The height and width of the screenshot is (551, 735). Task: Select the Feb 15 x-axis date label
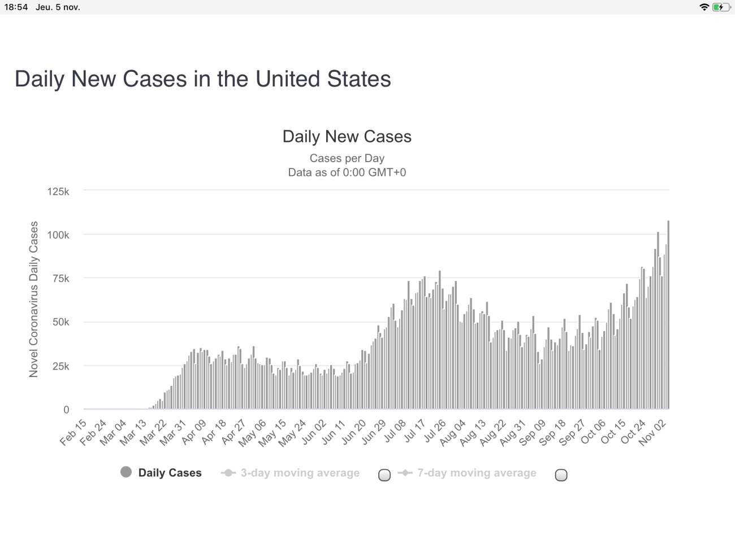click(73, 433)
